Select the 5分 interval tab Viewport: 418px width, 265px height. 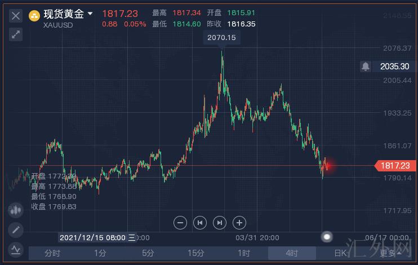point(148,253)
